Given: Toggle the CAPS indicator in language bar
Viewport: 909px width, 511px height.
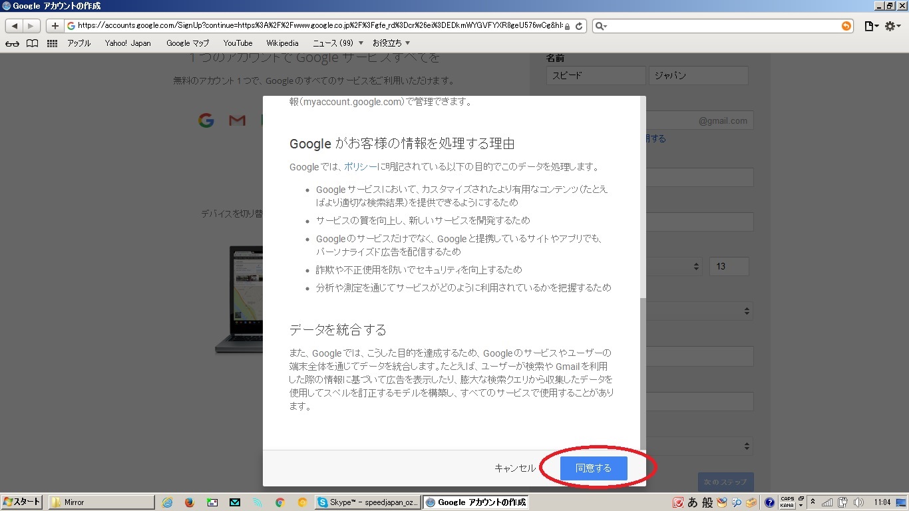Looking at the screenshot, I should (x=787, y=500).
